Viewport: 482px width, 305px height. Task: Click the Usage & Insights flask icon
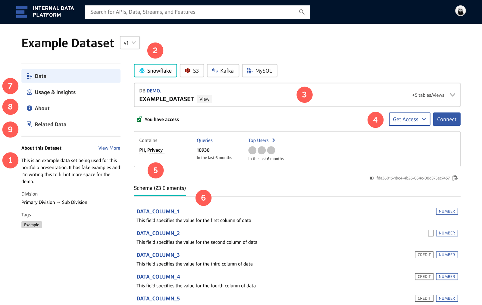(29, 92)
